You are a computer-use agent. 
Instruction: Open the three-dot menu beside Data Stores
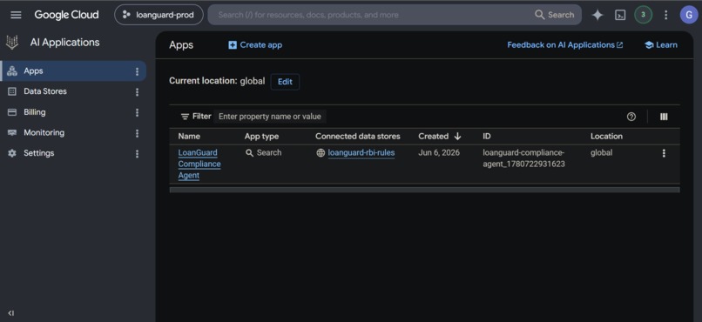coord(137,92)
